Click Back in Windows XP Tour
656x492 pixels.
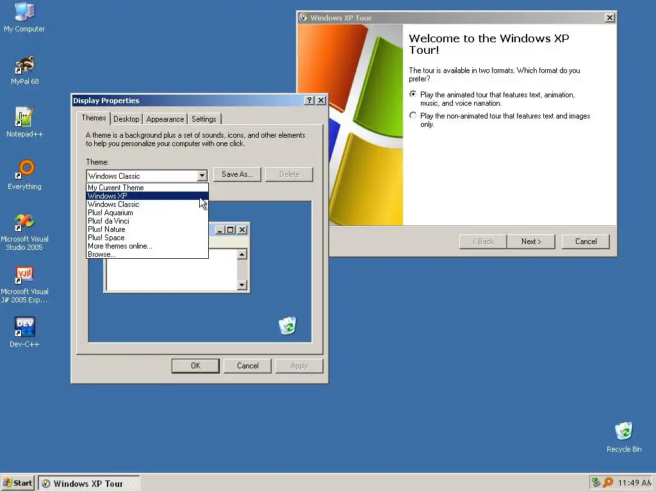click(x=483, y=242)
